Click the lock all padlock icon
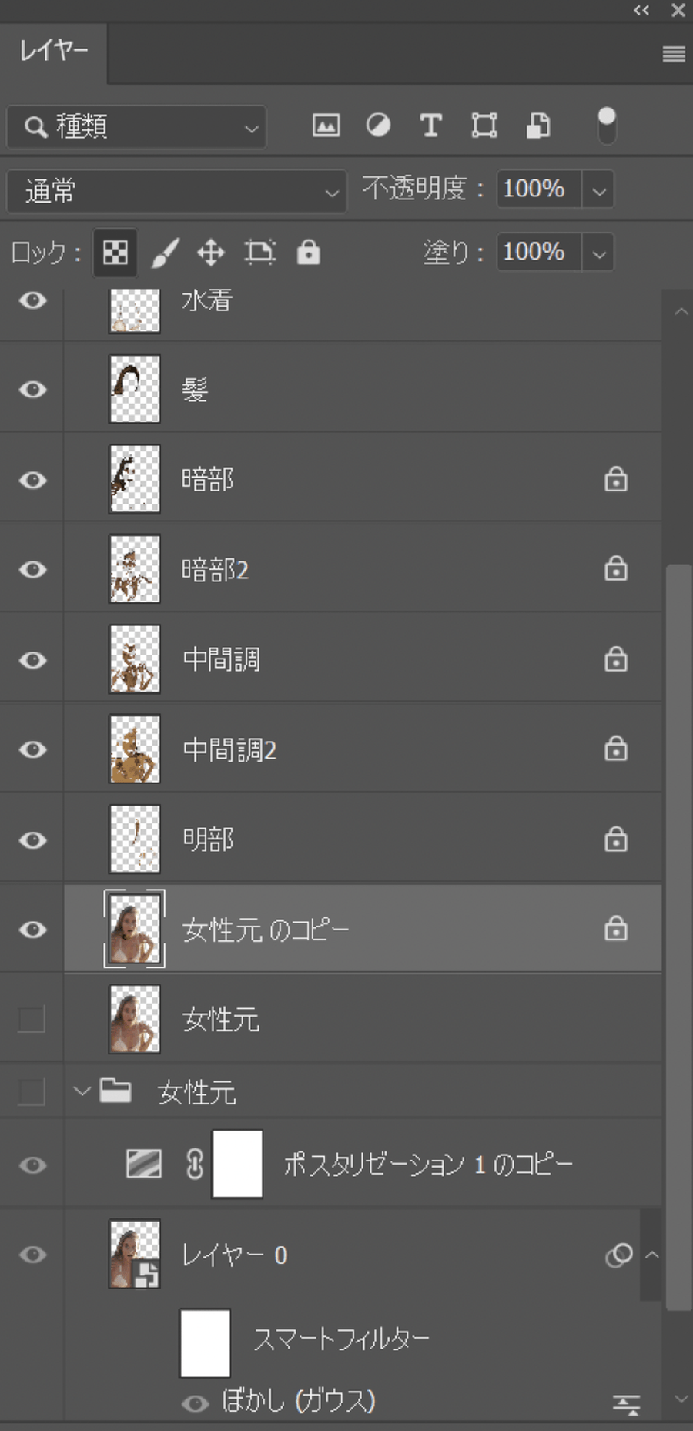 pos(309,252)
